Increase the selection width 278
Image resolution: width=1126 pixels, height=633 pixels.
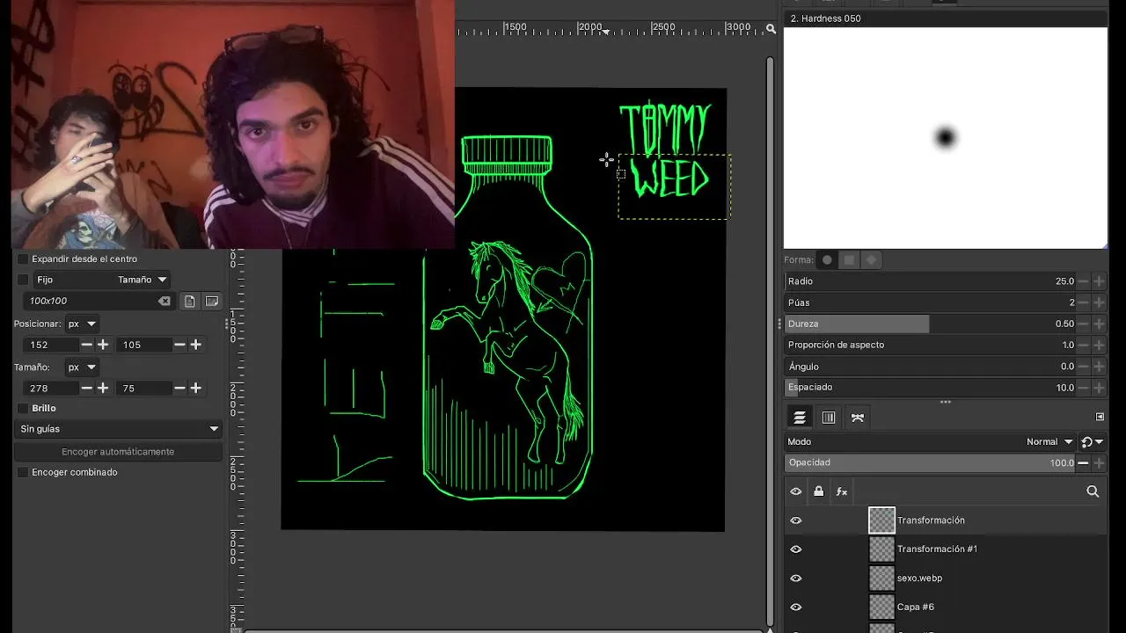tap(103, 388)
